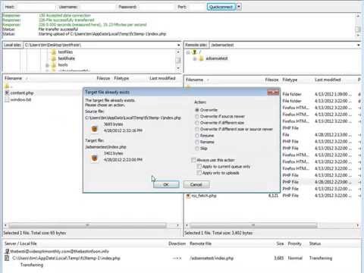Select the Skip radio option
The width and height of the screenshot is (364, 273).
tap(197, 149)
